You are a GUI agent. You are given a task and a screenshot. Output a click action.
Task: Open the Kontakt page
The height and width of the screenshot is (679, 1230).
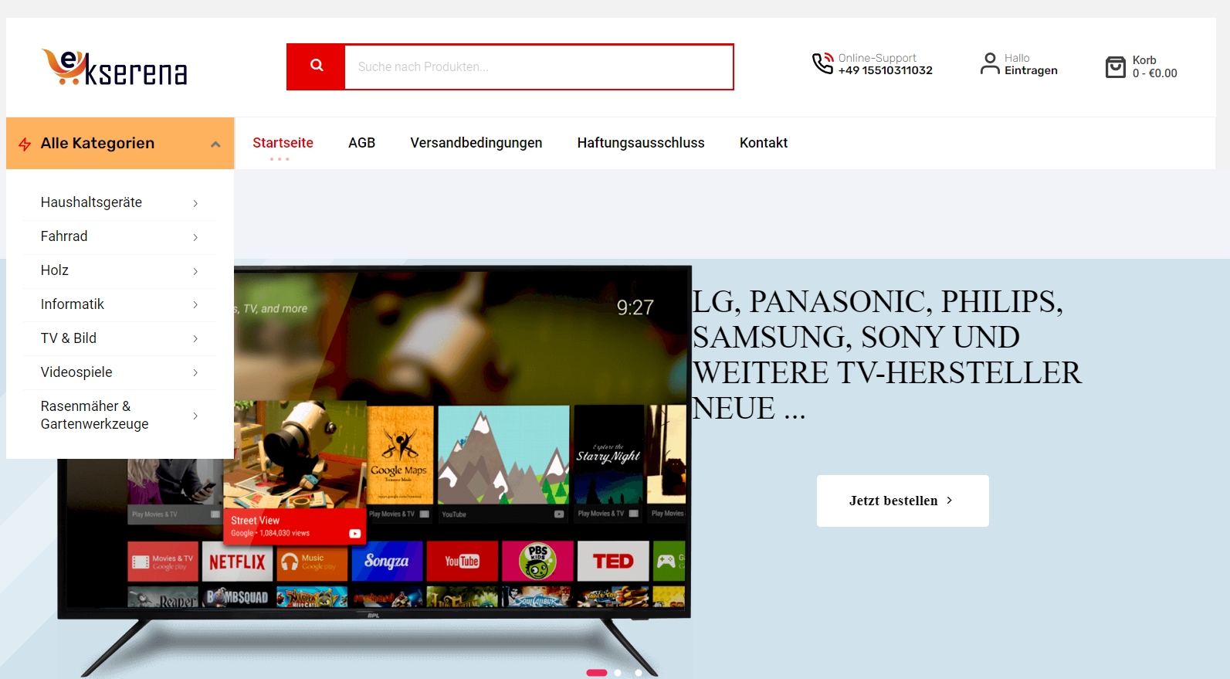tap(764, 143)
